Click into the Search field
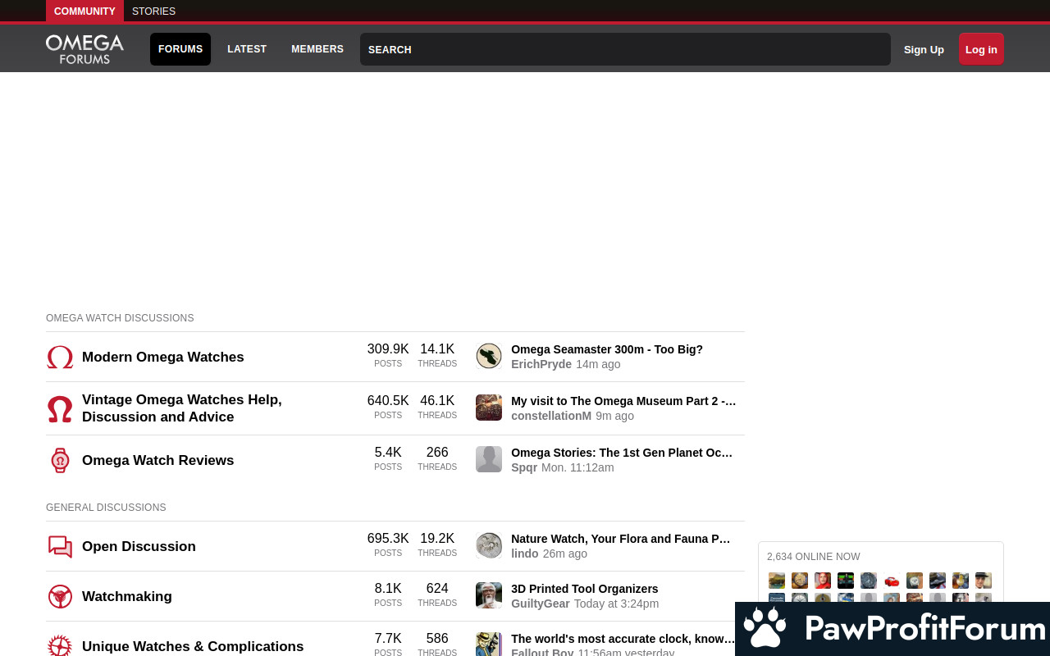Image resolution: width=1050 pixels, height=656 pixels. 625,49
